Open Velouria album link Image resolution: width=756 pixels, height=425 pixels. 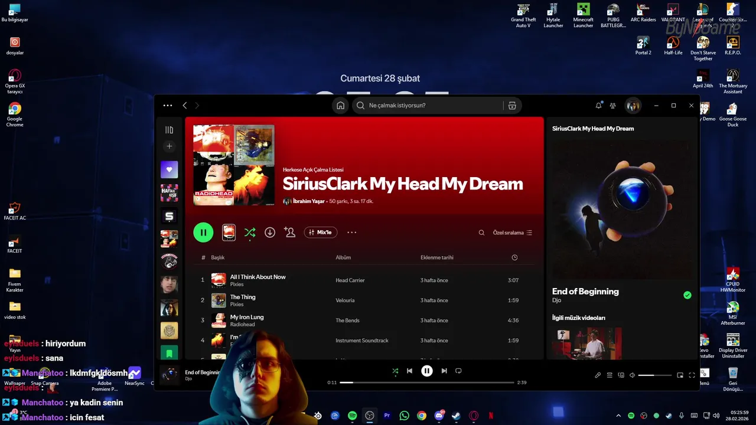345,300
